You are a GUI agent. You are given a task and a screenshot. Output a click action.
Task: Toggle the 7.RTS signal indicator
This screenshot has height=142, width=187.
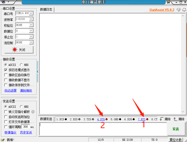click(142, 119)
